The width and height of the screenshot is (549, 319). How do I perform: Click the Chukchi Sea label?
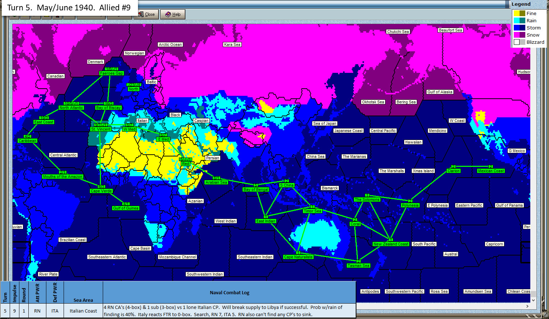pos(398,32)
